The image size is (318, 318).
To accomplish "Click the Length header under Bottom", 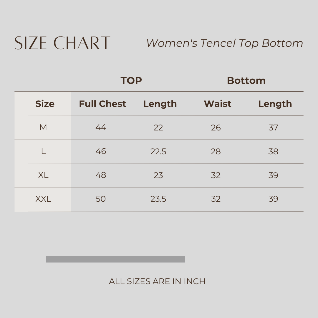I will click(x=275, y=104).
